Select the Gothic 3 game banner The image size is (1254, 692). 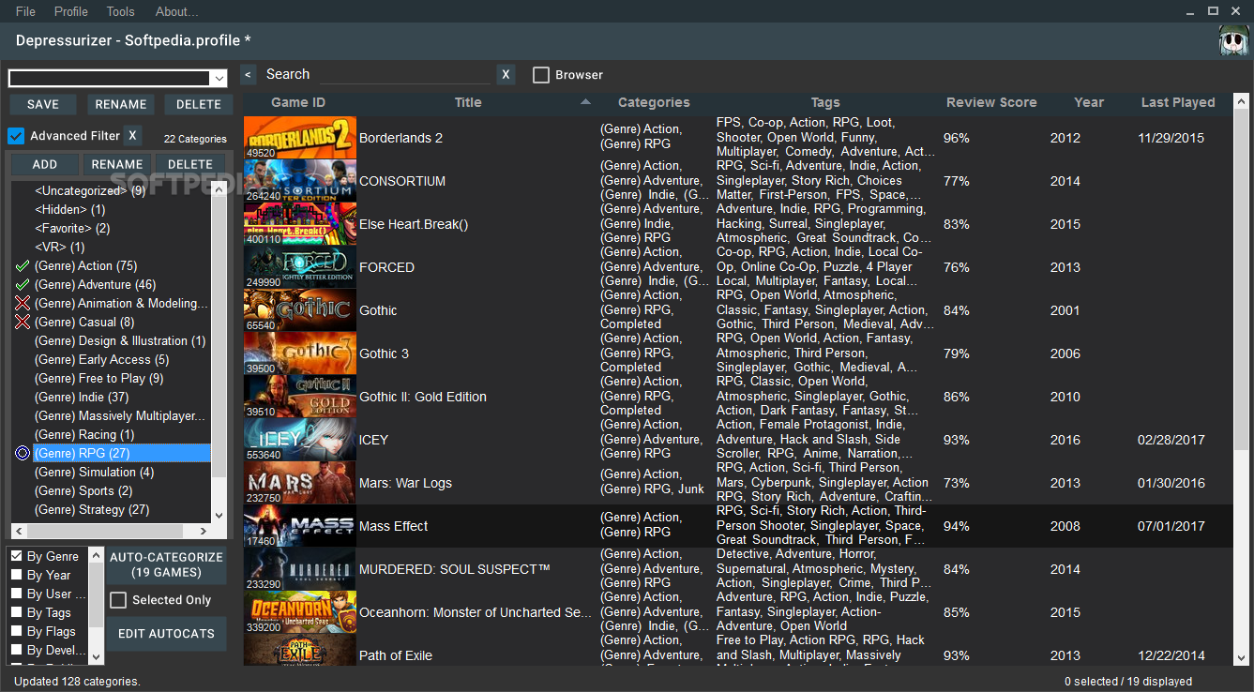300,354
